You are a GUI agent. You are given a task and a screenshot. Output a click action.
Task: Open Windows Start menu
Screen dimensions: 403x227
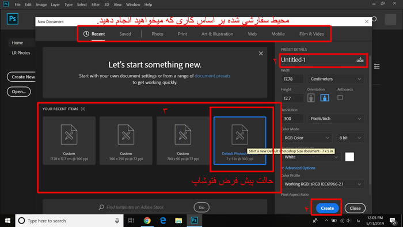tap(7, 221)
